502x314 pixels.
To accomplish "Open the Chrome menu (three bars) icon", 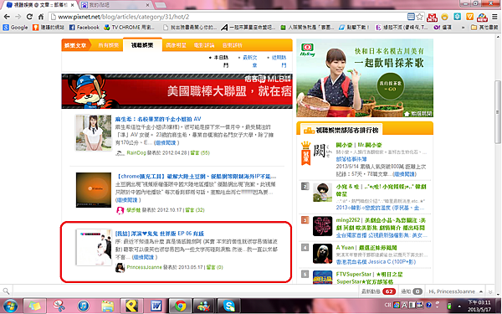I will (x=494, y=17).
